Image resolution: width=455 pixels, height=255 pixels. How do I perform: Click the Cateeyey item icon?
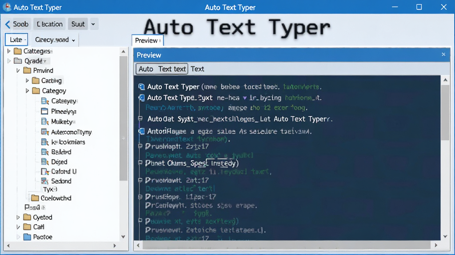click(x=45, y=101)
